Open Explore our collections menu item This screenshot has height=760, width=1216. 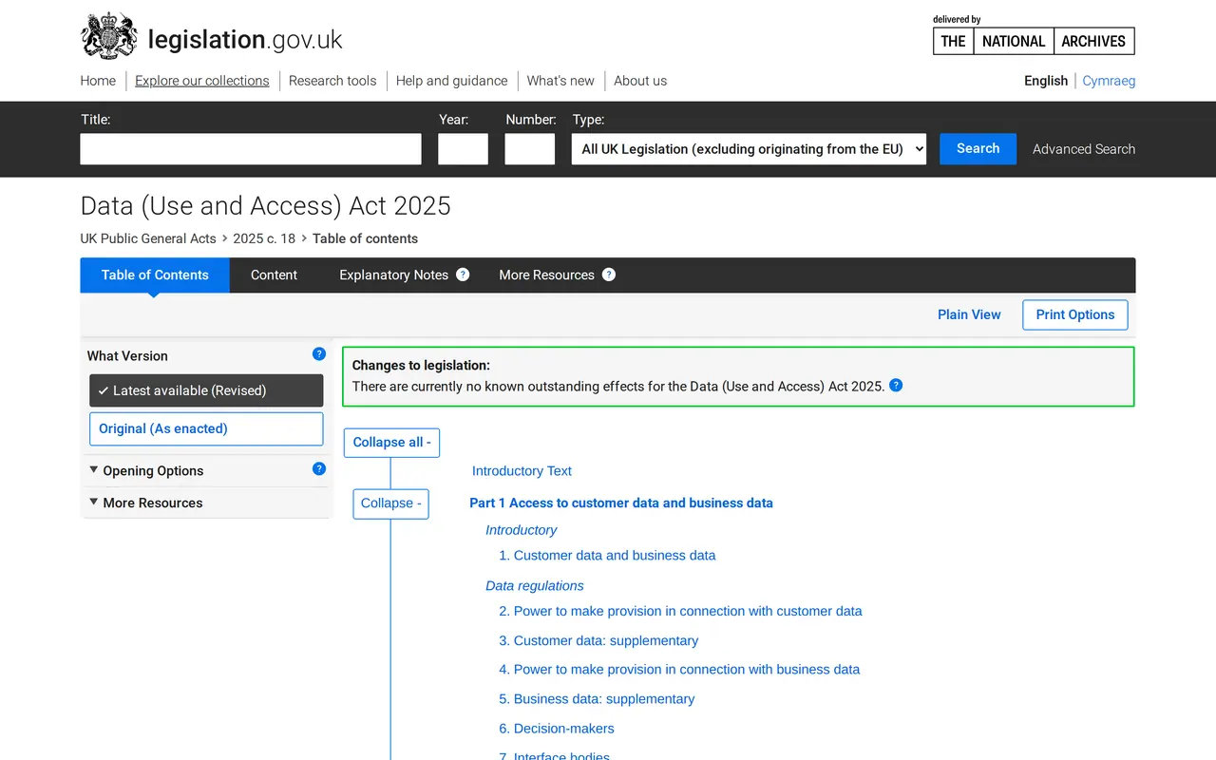[202, 81]
